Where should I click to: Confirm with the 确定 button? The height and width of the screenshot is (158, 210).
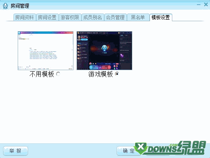pyautogui.click(x=128, y=151)
